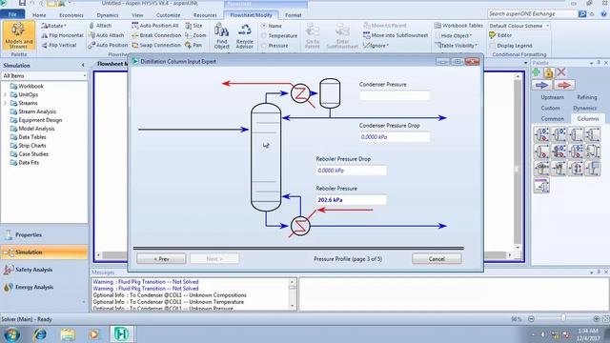Click Move into Subflowsheet
The height and width of the screenshot is (343, 610).
pos(396,35)
